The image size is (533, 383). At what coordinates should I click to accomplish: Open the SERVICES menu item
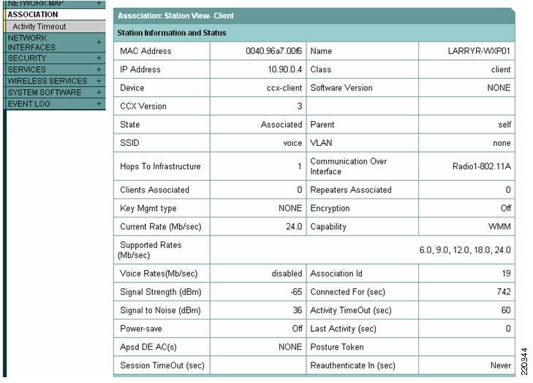tap(26, 69)
